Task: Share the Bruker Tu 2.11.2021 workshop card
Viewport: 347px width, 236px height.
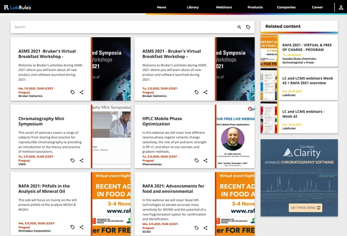Action: coord(205,92)
